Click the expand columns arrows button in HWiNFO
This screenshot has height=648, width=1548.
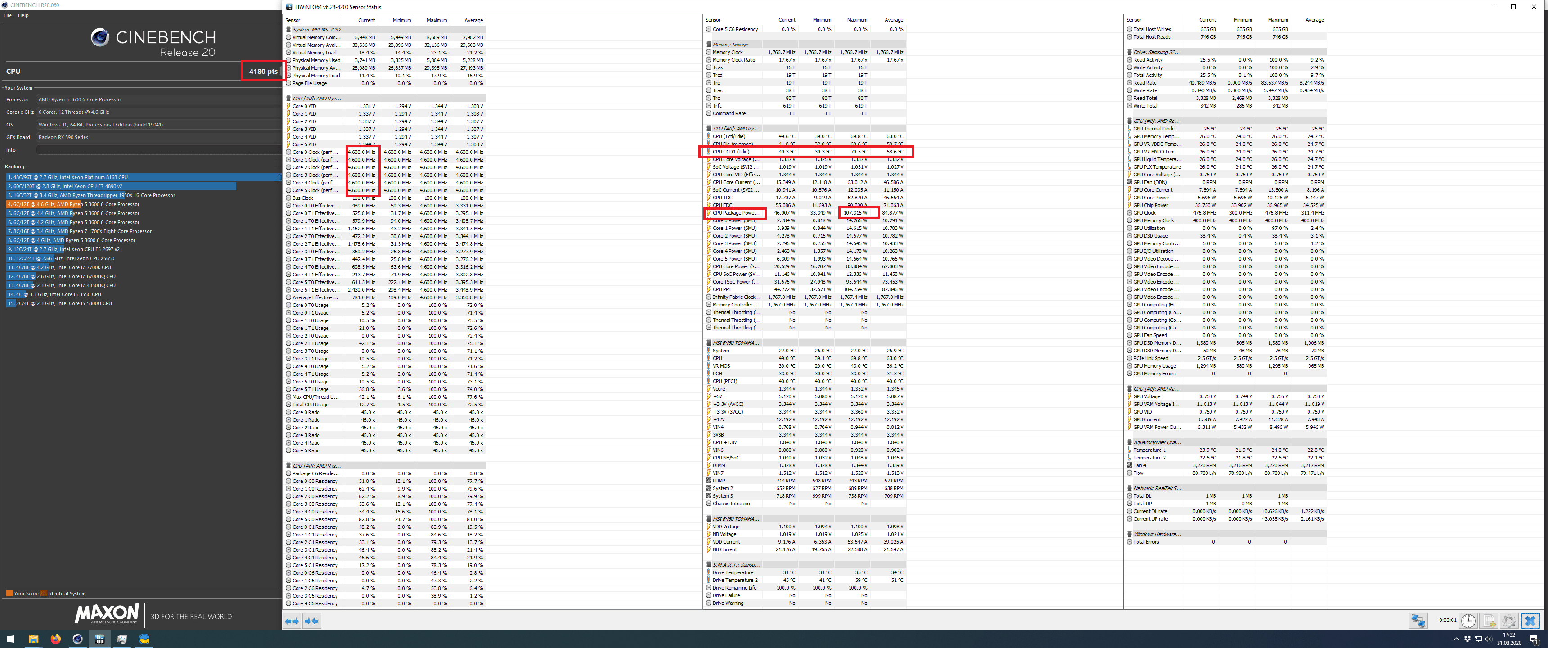[292, 621]
